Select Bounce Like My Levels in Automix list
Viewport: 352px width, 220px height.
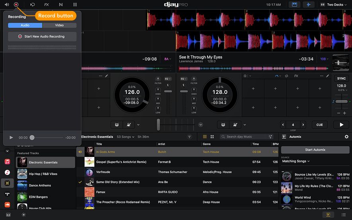(315, 176)
